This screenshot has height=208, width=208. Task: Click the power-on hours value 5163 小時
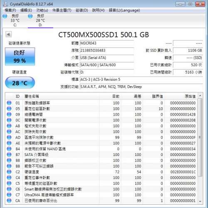(x=188, y=72)
